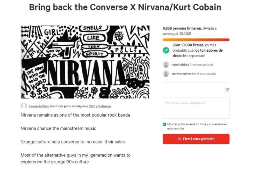254x170 pixels.
Task: Click 'Nirvana remains as one' description line
Action: click(75, 115)
